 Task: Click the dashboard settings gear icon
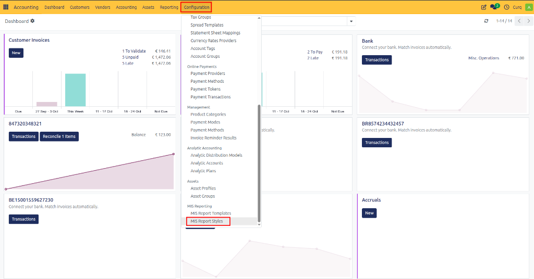(x=32, y=21)
